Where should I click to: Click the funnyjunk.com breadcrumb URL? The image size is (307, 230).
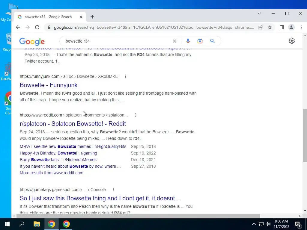pos(69,76)
